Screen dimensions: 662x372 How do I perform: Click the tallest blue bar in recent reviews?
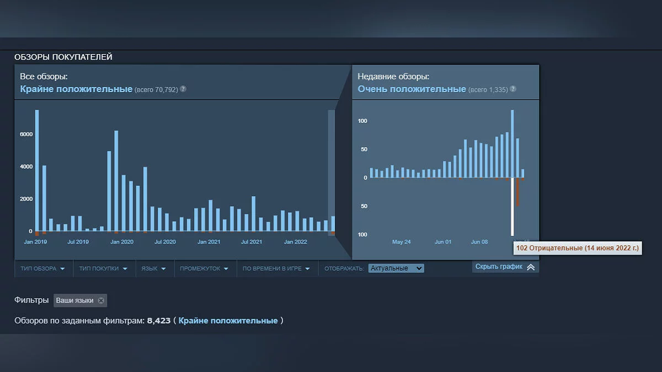pyautogui.click(x=512, y=143)
